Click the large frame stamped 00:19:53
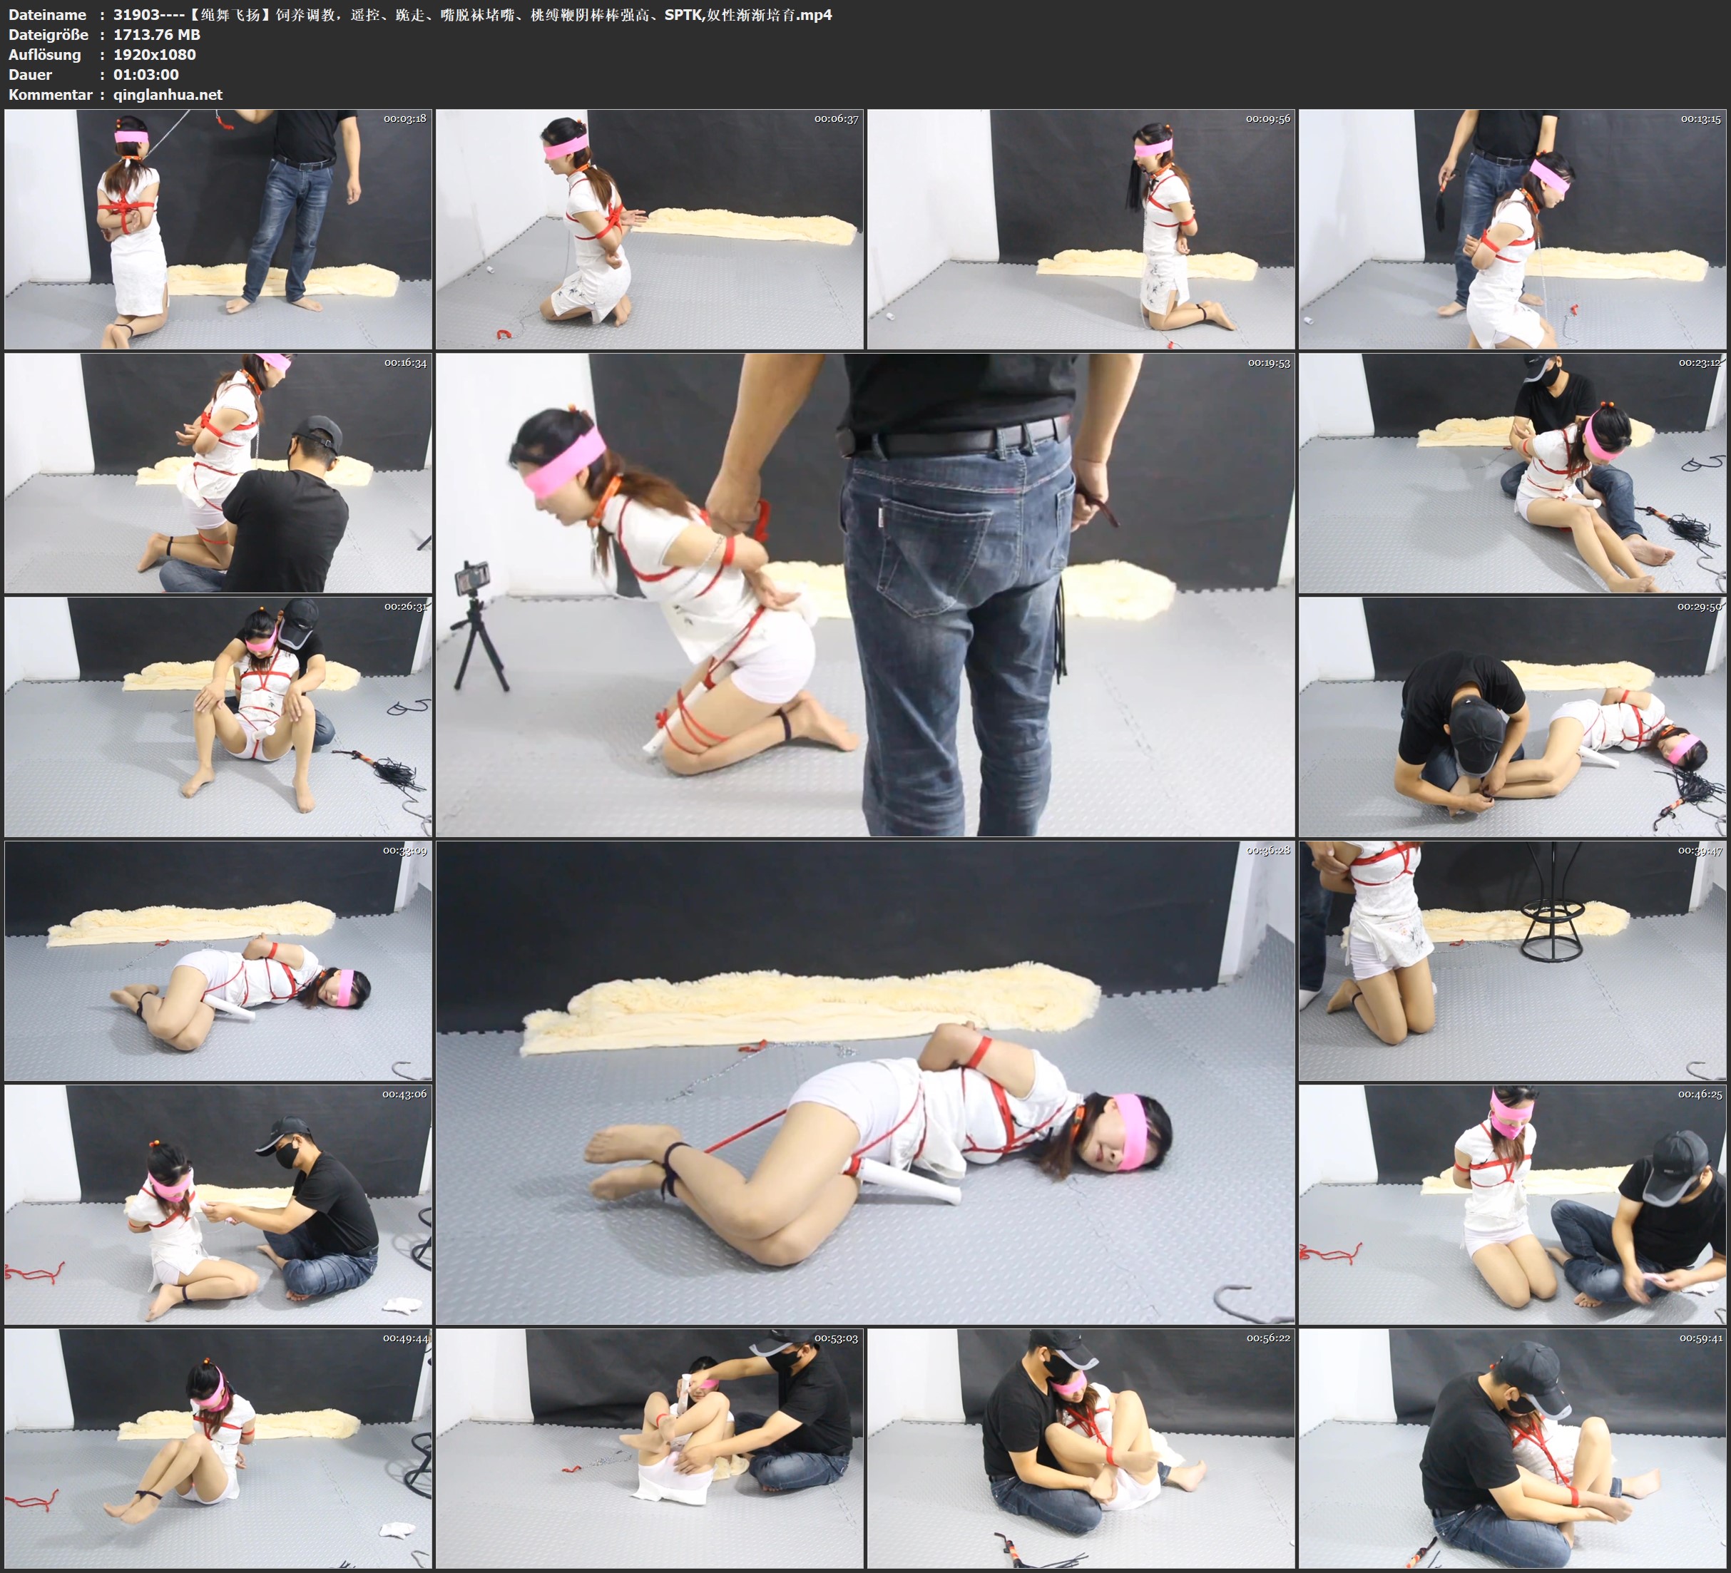The height and width of the screenshot is (1573, 1731). pyautogui.click(x=864, y=595)
